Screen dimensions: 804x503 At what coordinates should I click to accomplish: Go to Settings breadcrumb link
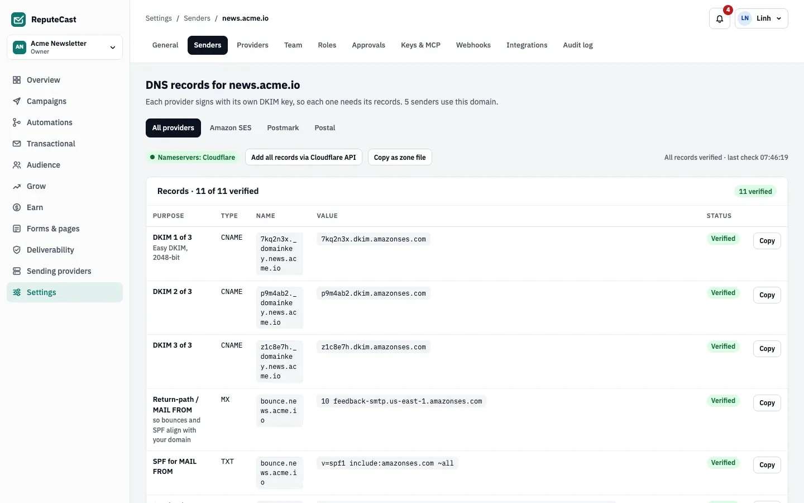159,18
